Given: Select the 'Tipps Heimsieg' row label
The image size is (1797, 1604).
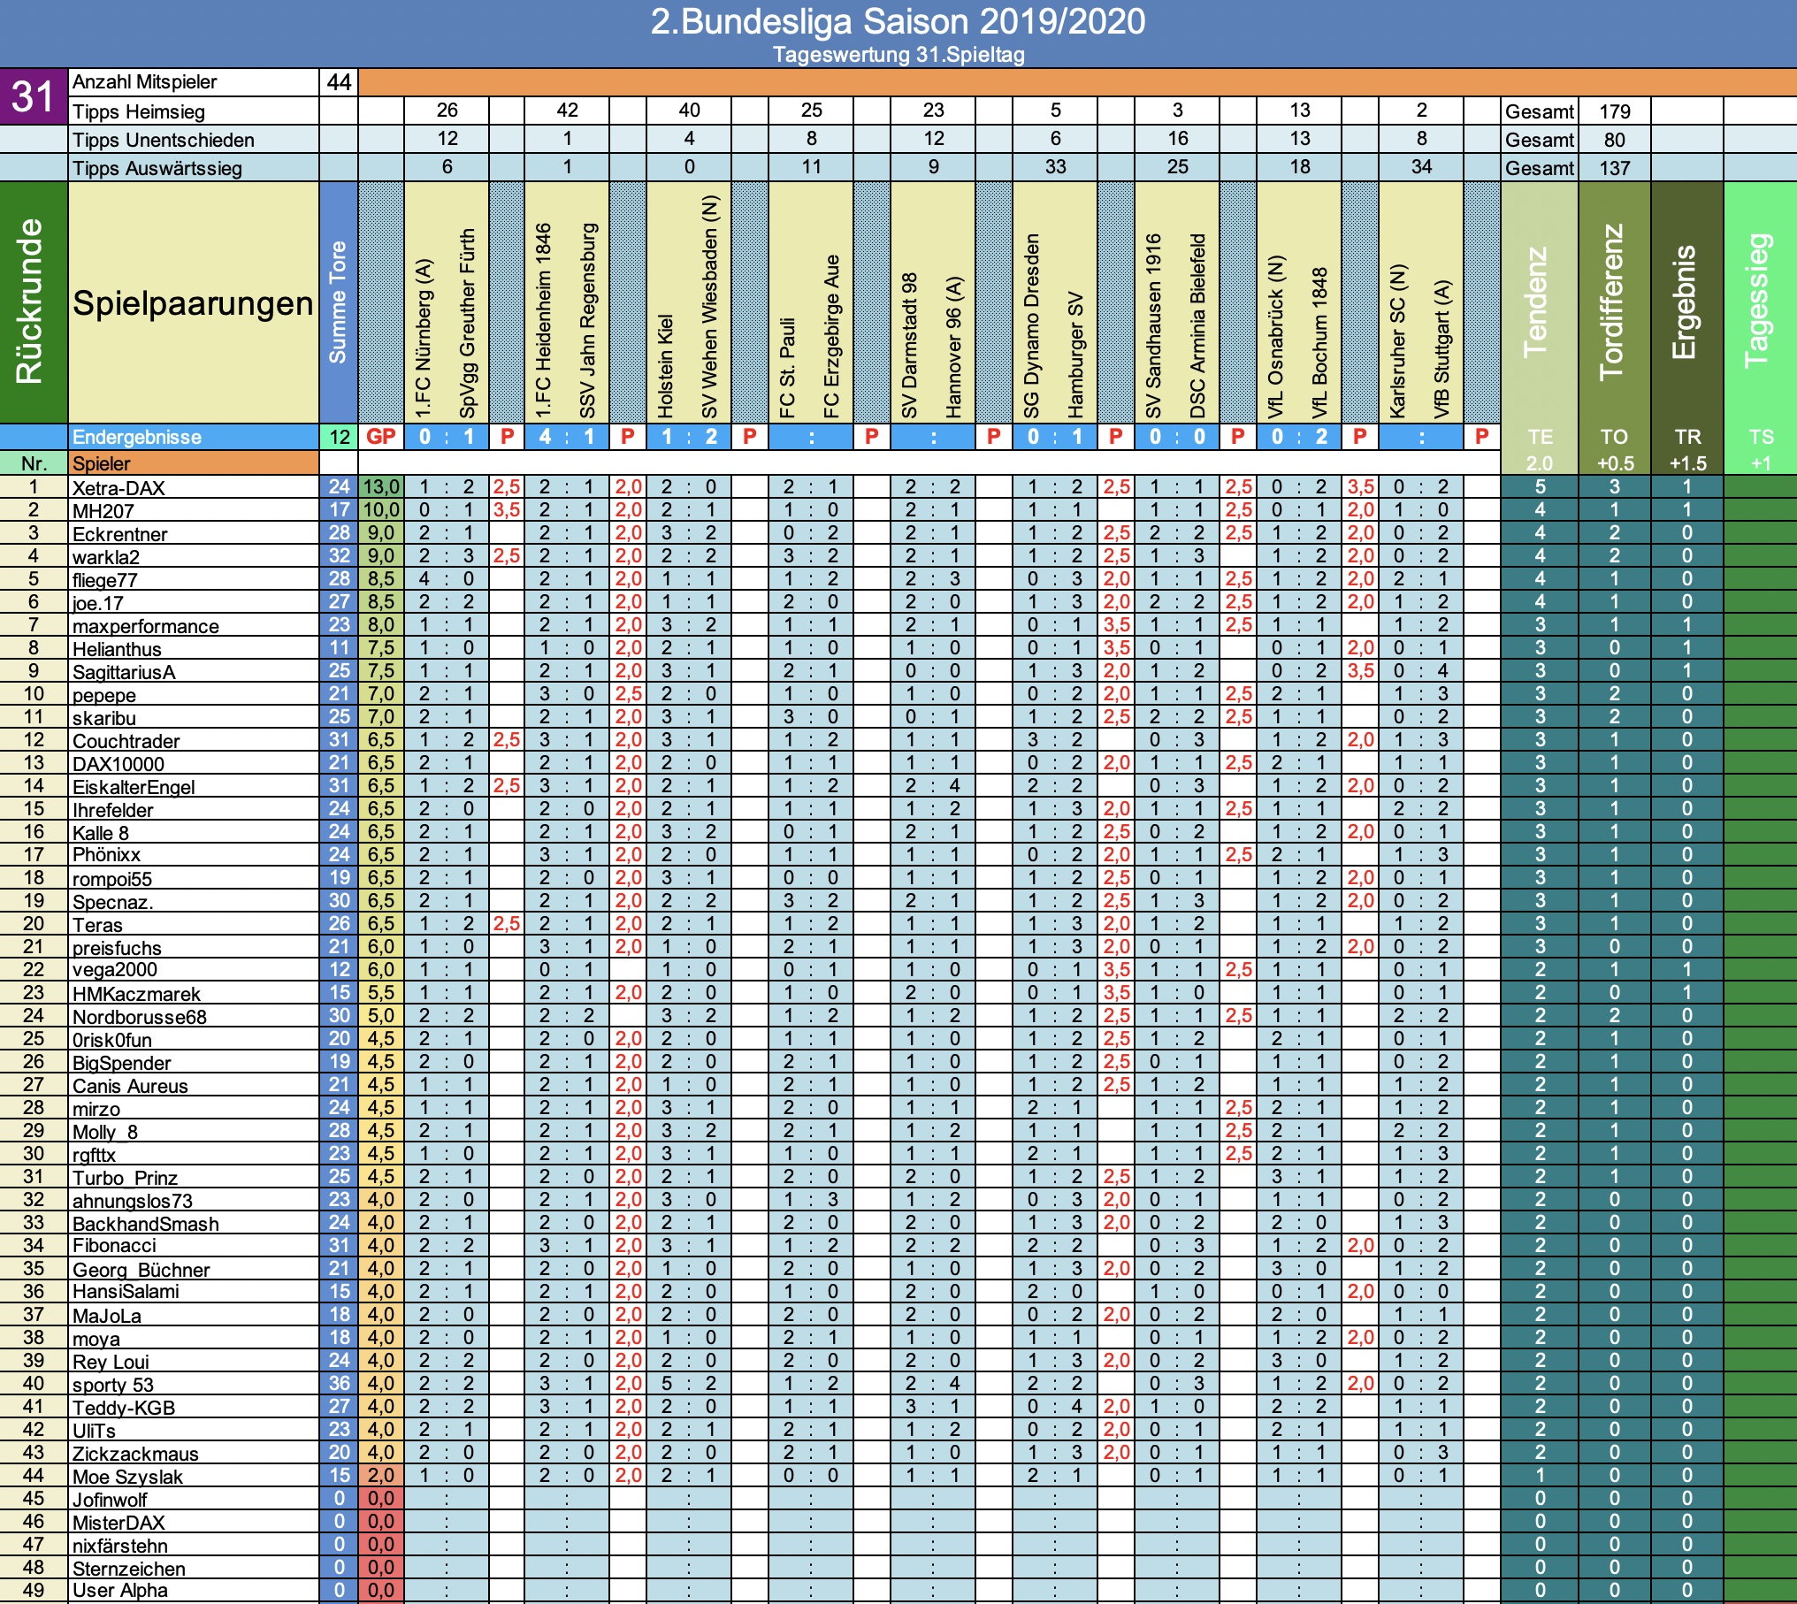Looking at the screenshot, I should [194, 111].
